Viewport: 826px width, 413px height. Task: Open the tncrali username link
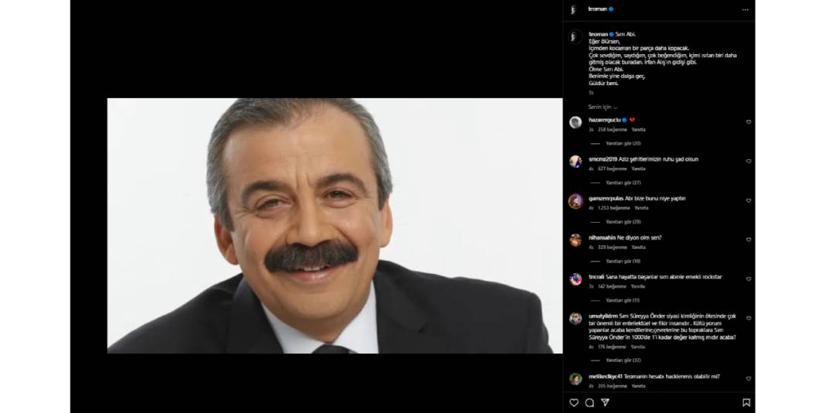597,277
